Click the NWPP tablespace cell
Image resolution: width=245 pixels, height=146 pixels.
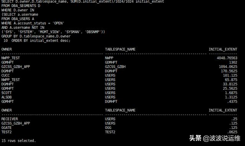[x=109, y=58]
